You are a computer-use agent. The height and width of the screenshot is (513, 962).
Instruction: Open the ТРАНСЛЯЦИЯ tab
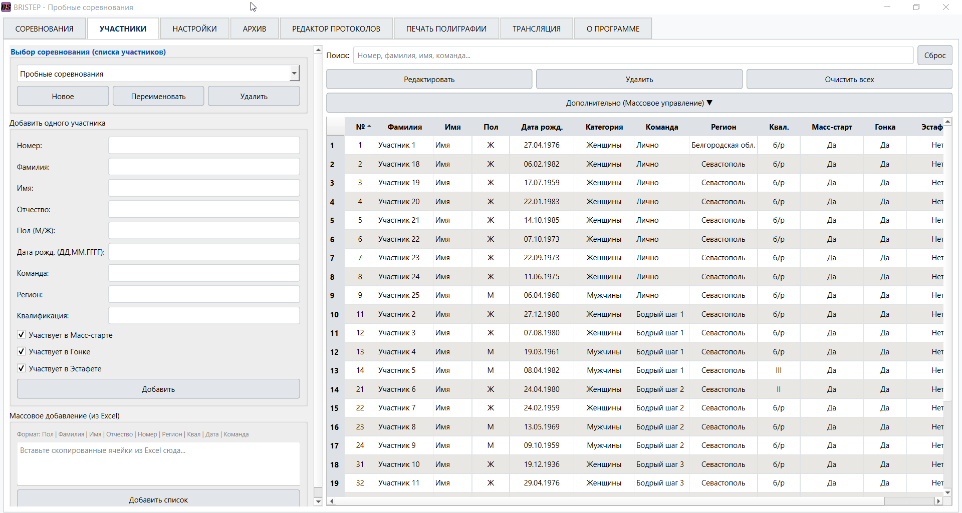tap(536, 29)
